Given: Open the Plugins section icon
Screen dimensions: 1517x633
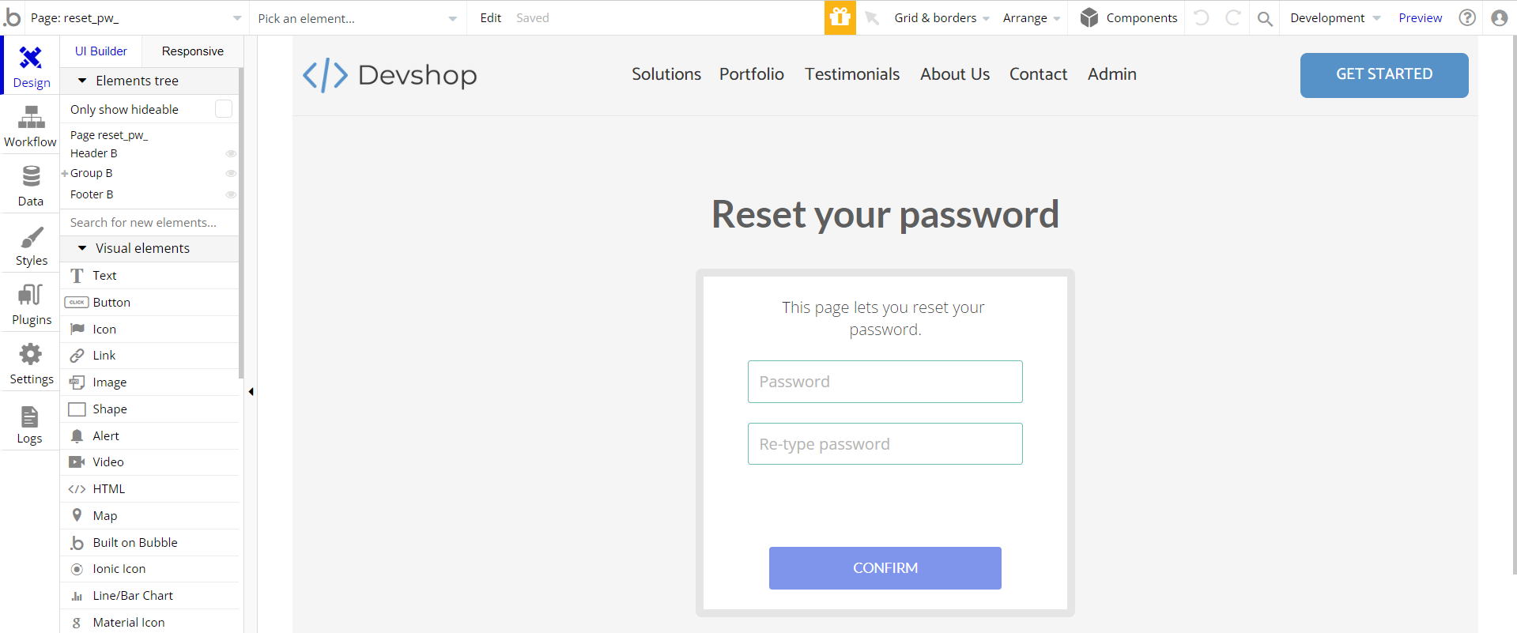Looking at the screenshot, I should pos(31,296).
